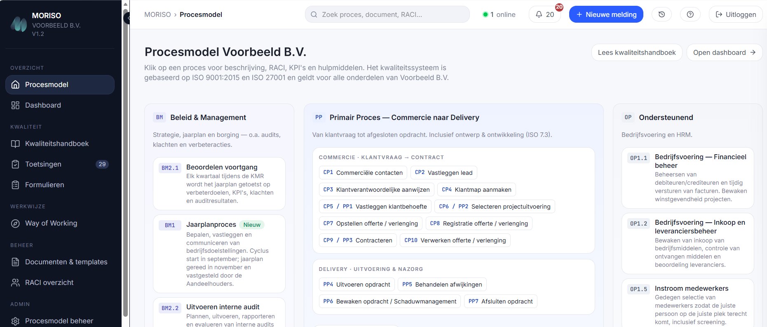
Task: Click the Nieuwe melding button
Action: (x=606, y=14)
